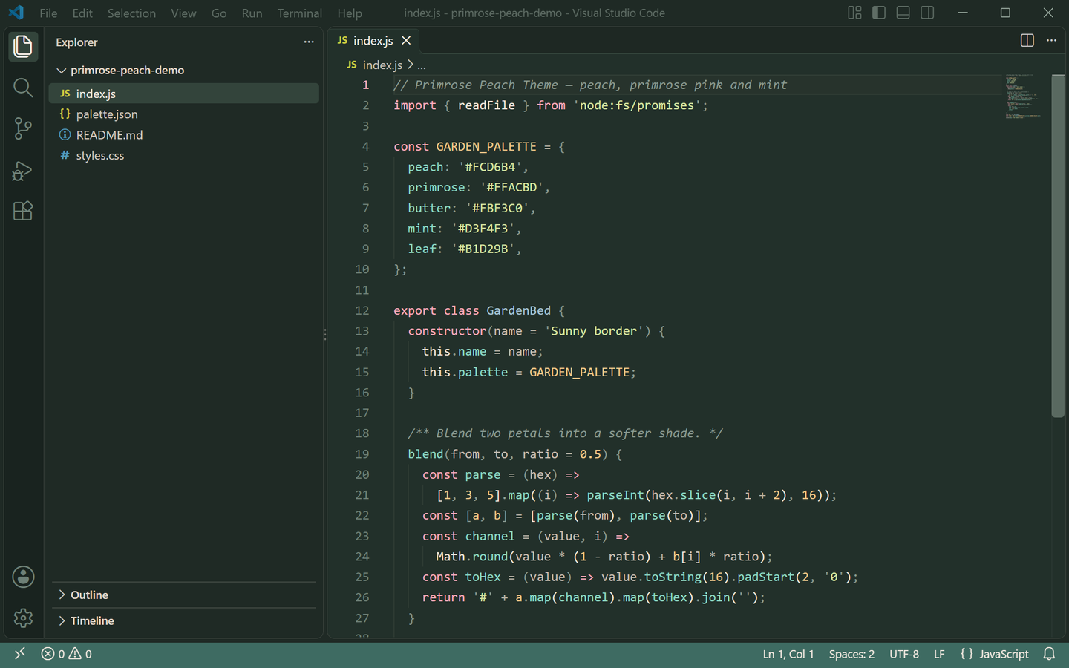
Task: Open the Help menu
Action: [350, 13]
